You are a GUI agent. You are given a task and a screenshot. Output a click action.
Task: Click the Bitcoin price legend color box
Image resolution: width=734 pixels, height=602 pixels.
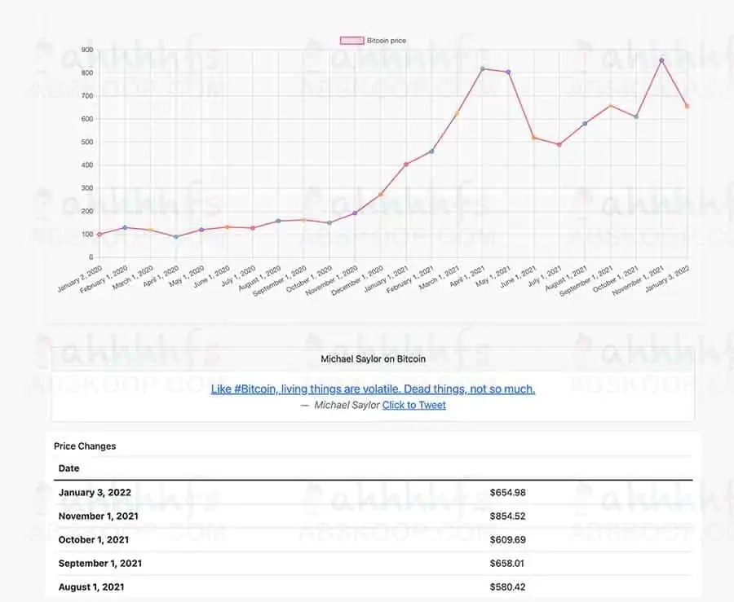(x=351, y=40)
